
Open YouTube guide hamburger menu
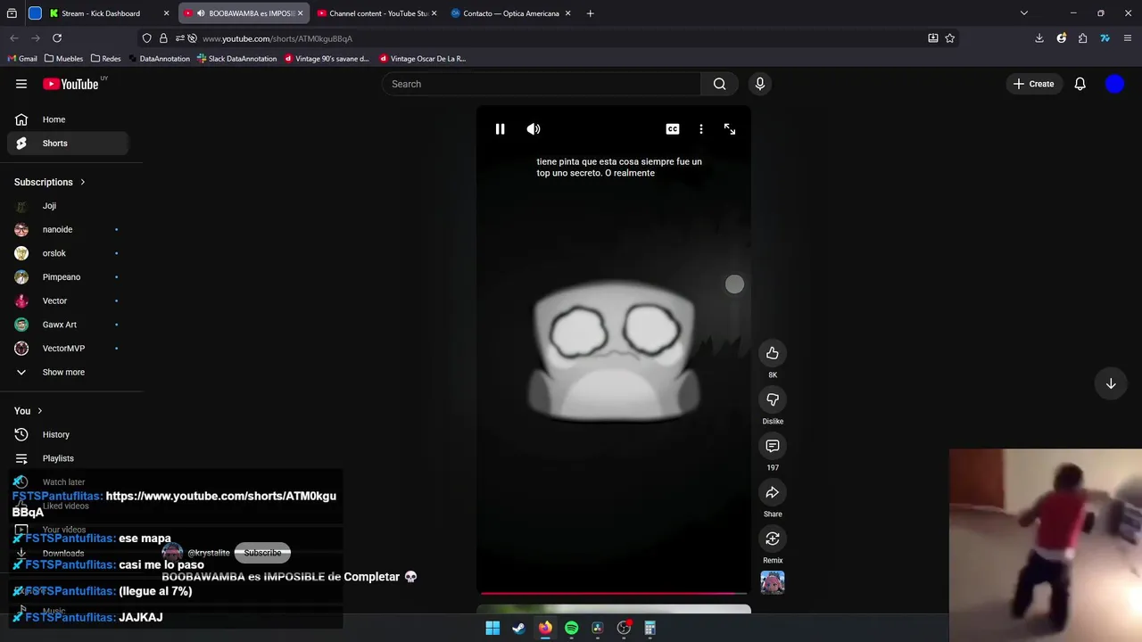[x=21, y=84]
